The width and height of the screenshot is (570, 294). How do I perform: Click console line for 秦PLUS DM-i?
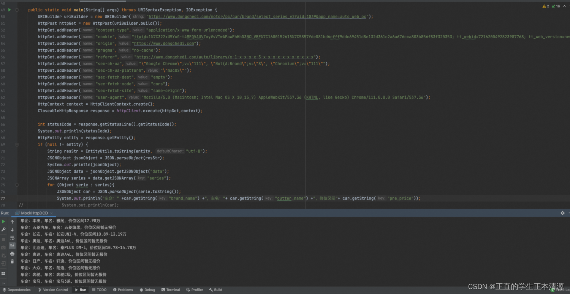(78, 248)
